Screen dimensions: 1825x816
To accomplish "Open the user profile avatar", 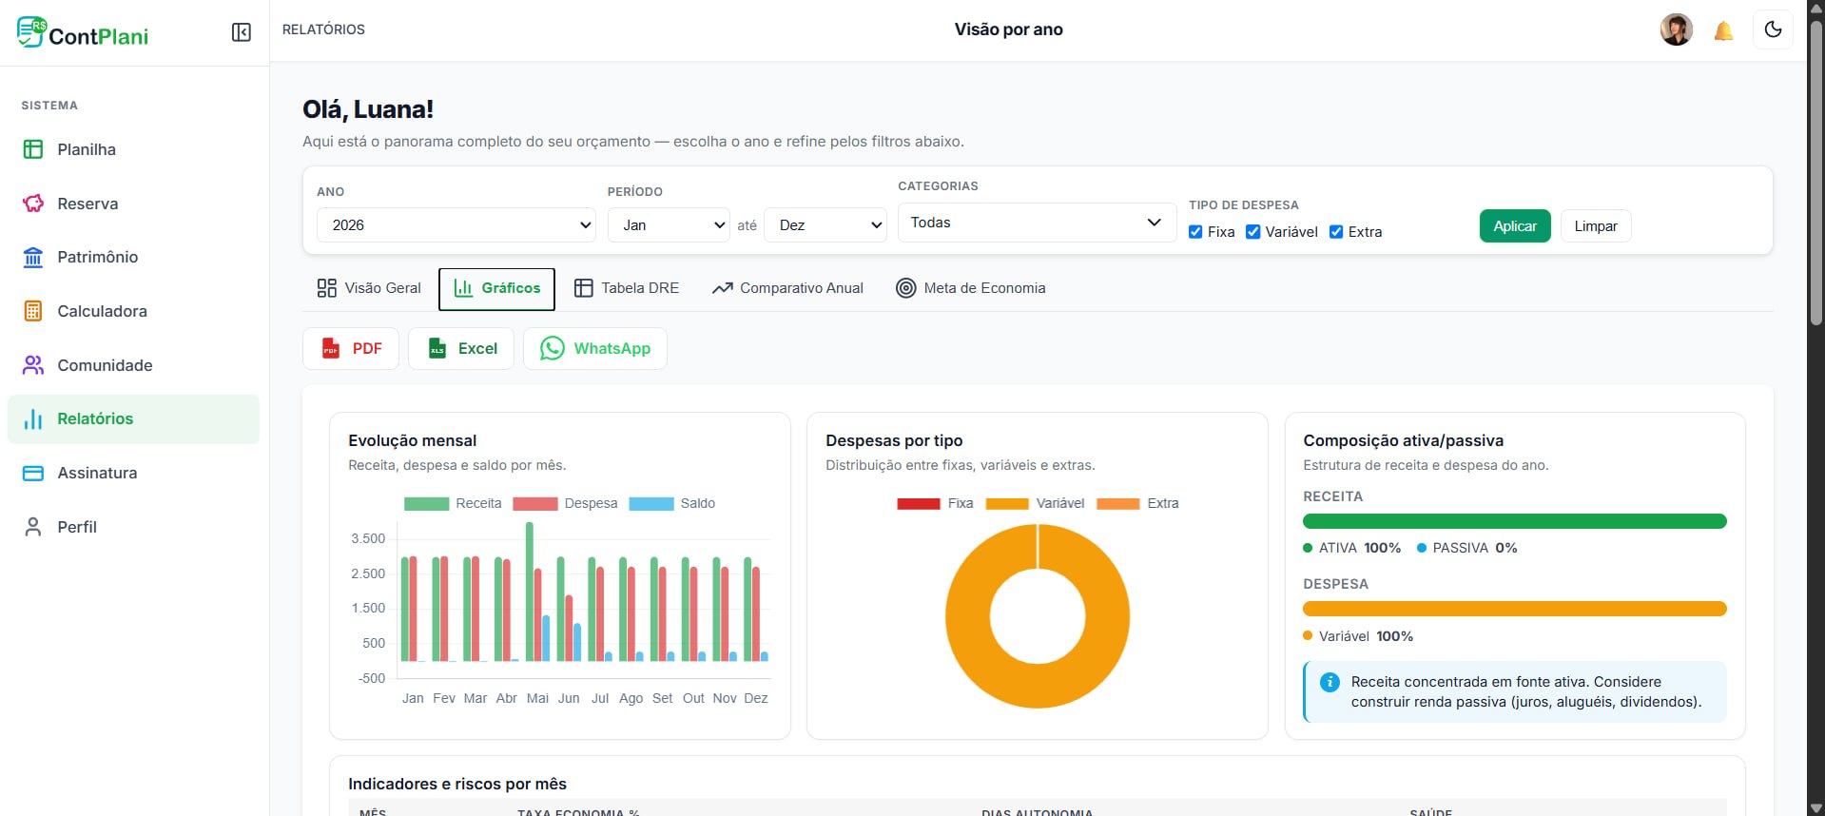I will [1677, 29].
